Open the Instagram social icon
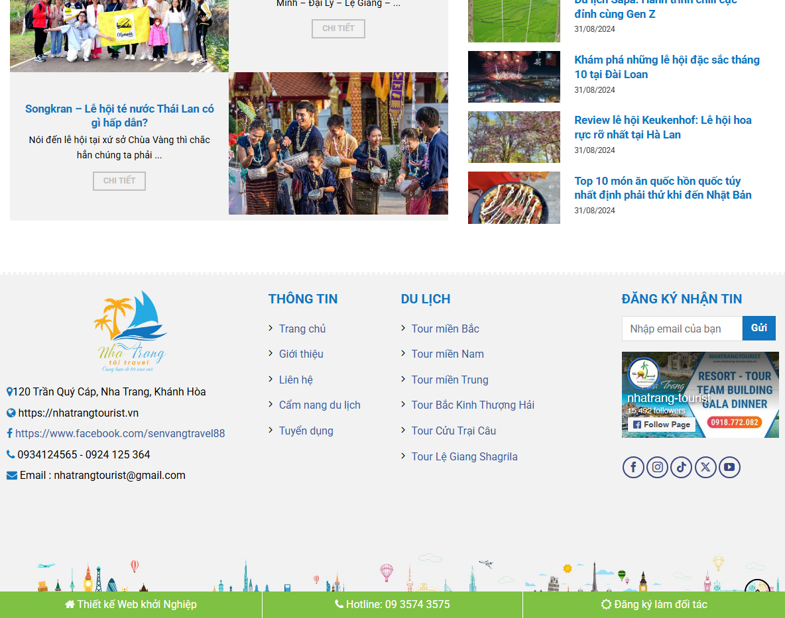The height and width of the screenshot is (618, 785). pyautogui.click(x=657, y=467)
